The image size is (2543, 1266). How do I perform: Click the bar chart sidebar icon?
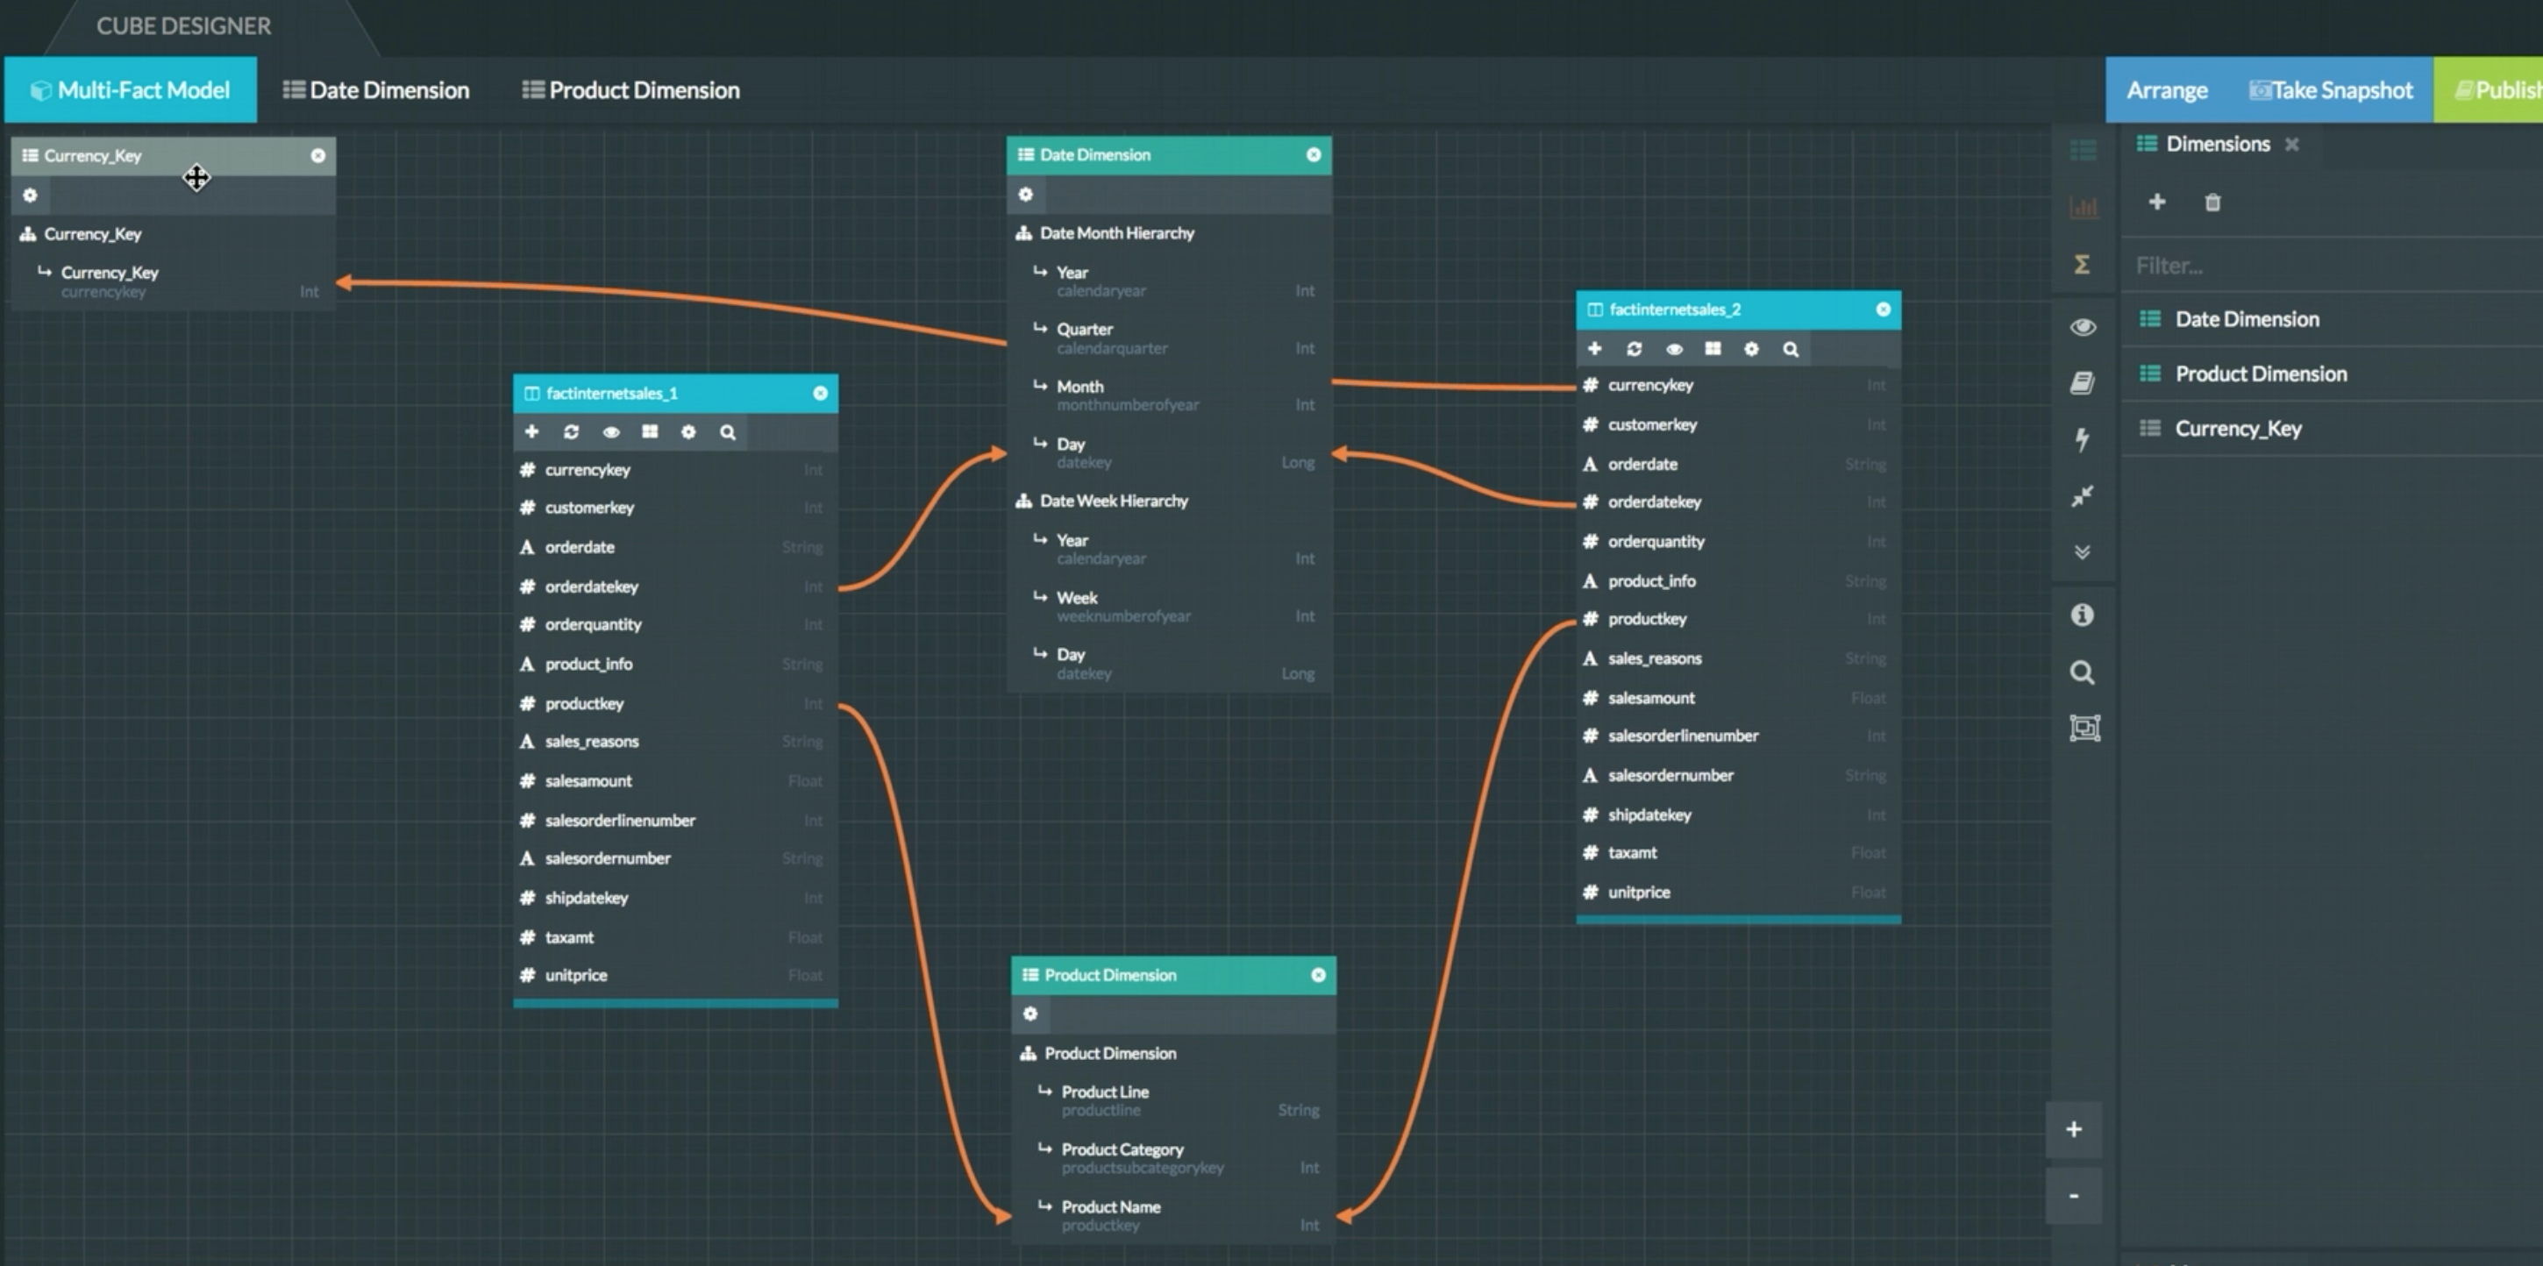click(x=2083, y=208)
